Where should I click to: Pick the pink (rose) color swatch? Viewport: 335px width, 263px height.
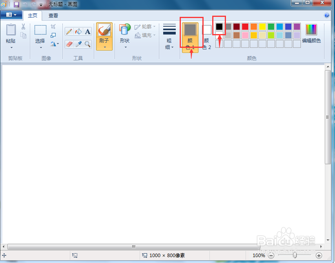(x=245, y=35)
